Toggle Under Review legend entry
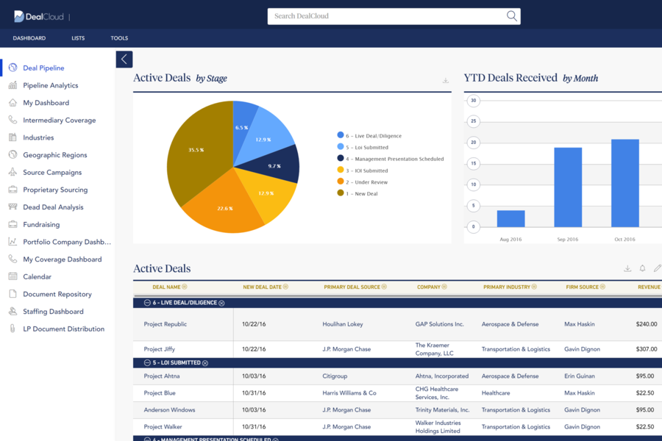The width and height of the screenshot is (662, 441). click(x=362, y=182)
